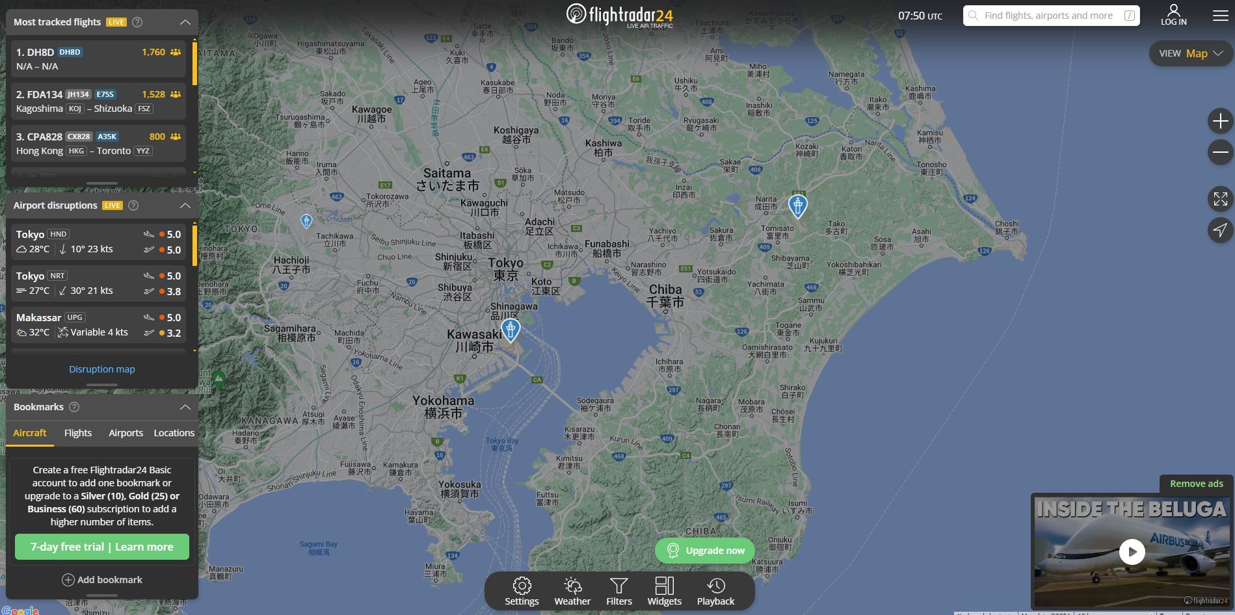Open the Settings gear in bottom toolbar

pos(522,592)
